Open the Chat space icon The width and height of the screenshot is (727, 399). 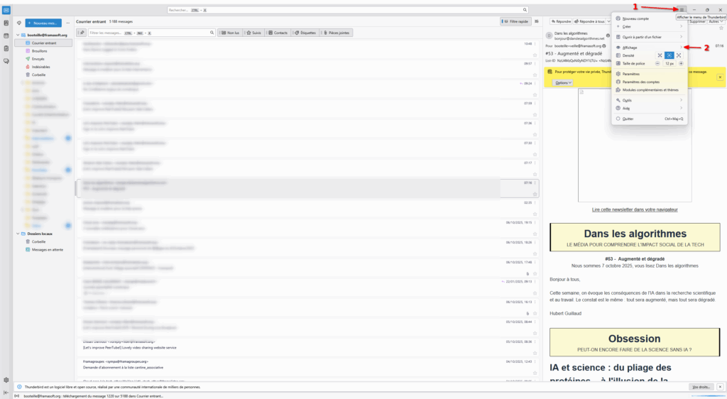(x=6, y=61)
